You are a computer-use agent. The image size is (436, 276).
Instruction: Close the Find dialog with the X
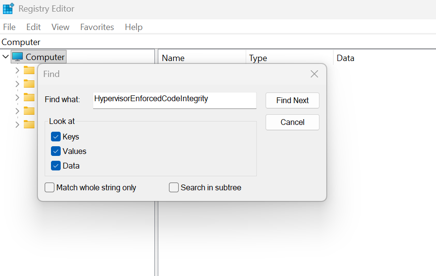tap(314, 74)
